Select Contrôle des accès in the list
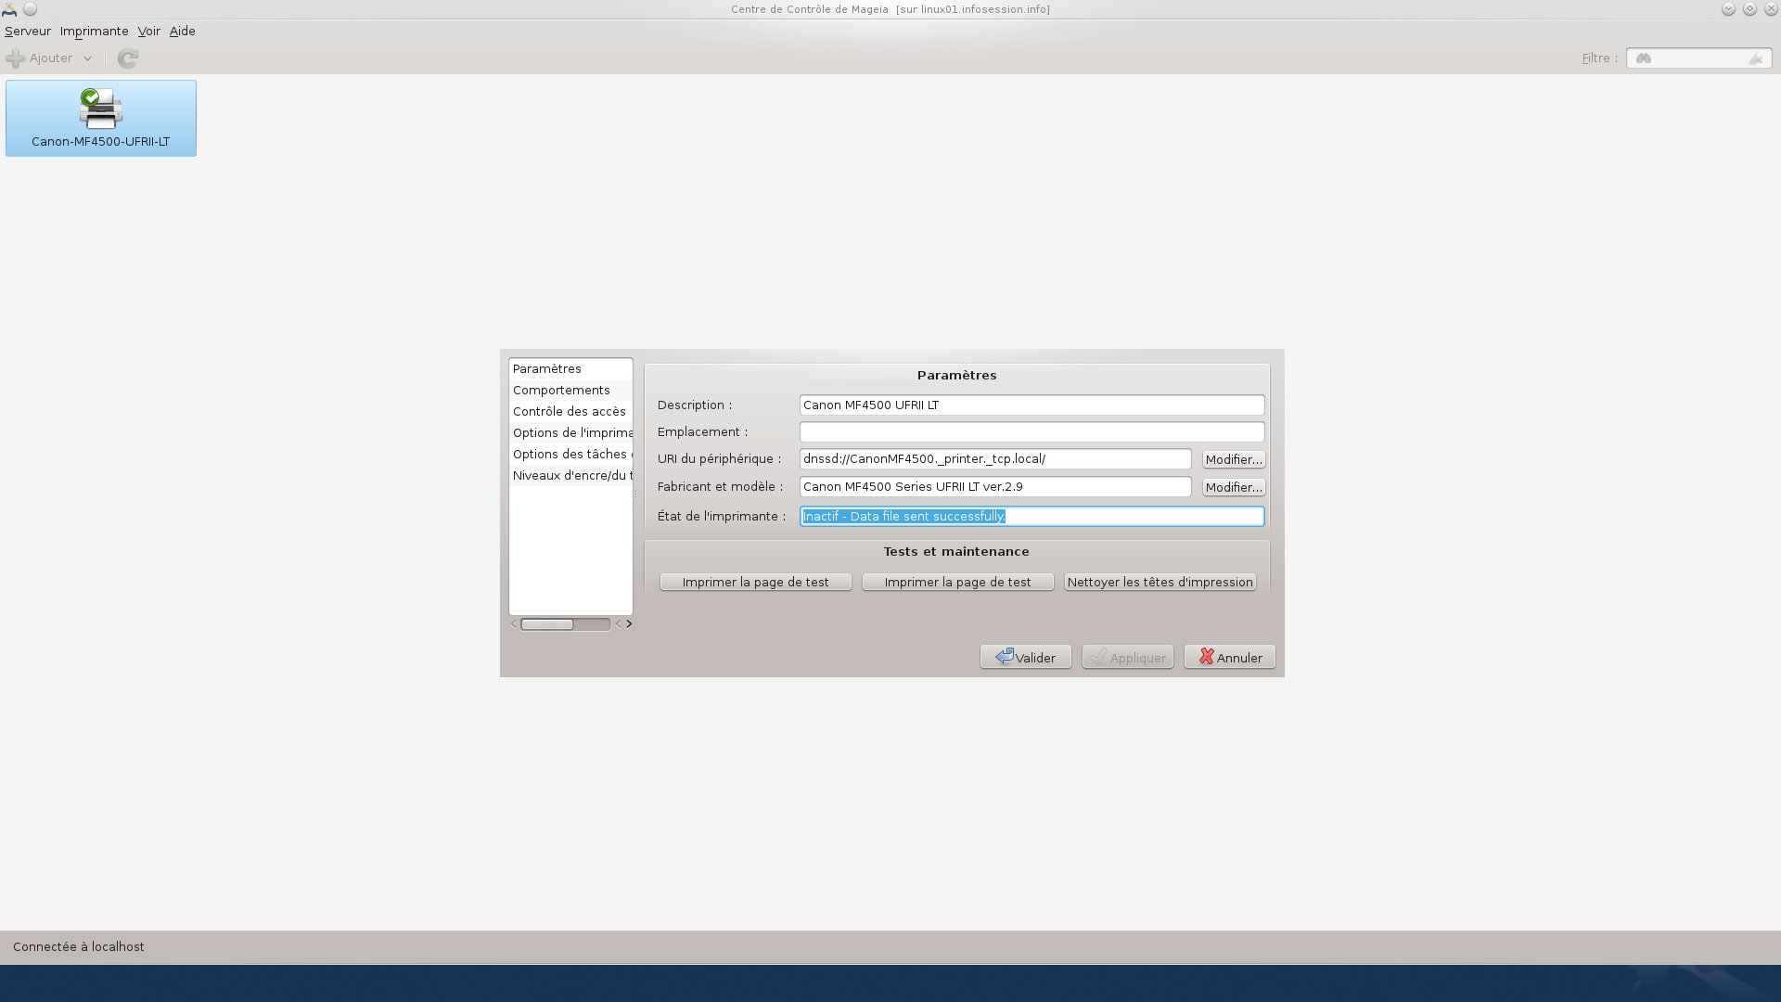The image size is (1781, 1002). (570, 411)
